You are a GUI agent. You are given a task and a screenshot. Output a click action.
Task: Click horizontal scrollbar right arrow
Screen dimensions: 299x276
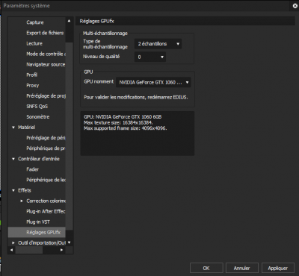pos(61,250)
